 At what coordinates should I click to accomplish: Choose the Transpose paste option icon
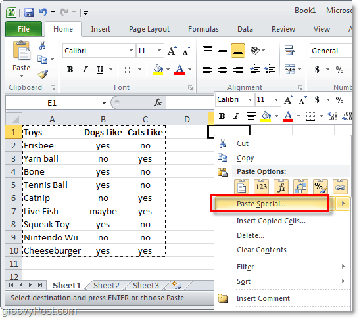(x=300, y=187)
